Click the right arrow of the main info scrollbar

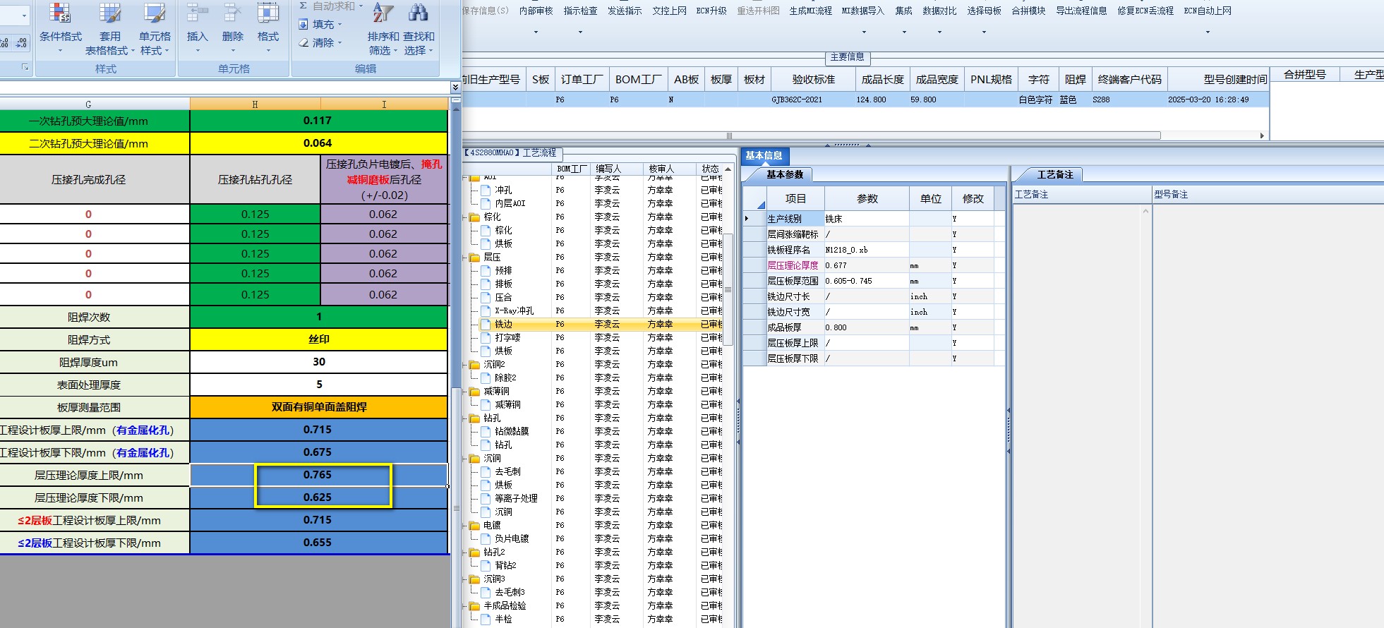[1262, 135]
